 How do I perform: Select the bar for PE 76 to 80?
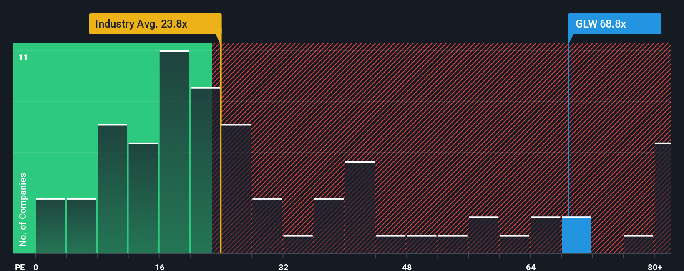click(x=639, y=244)
